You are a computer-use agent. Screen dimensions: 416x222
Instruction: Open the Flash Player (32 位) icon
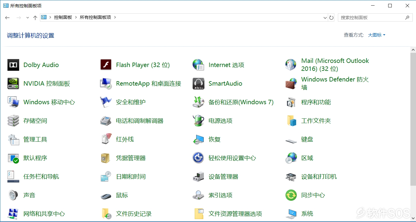coord(106,65)
